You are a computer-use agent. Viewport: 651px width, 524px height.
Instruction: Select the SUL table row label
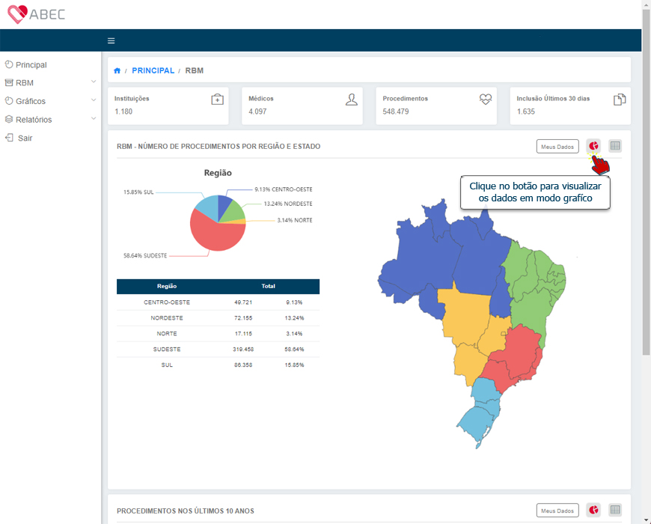click(167, 365)
